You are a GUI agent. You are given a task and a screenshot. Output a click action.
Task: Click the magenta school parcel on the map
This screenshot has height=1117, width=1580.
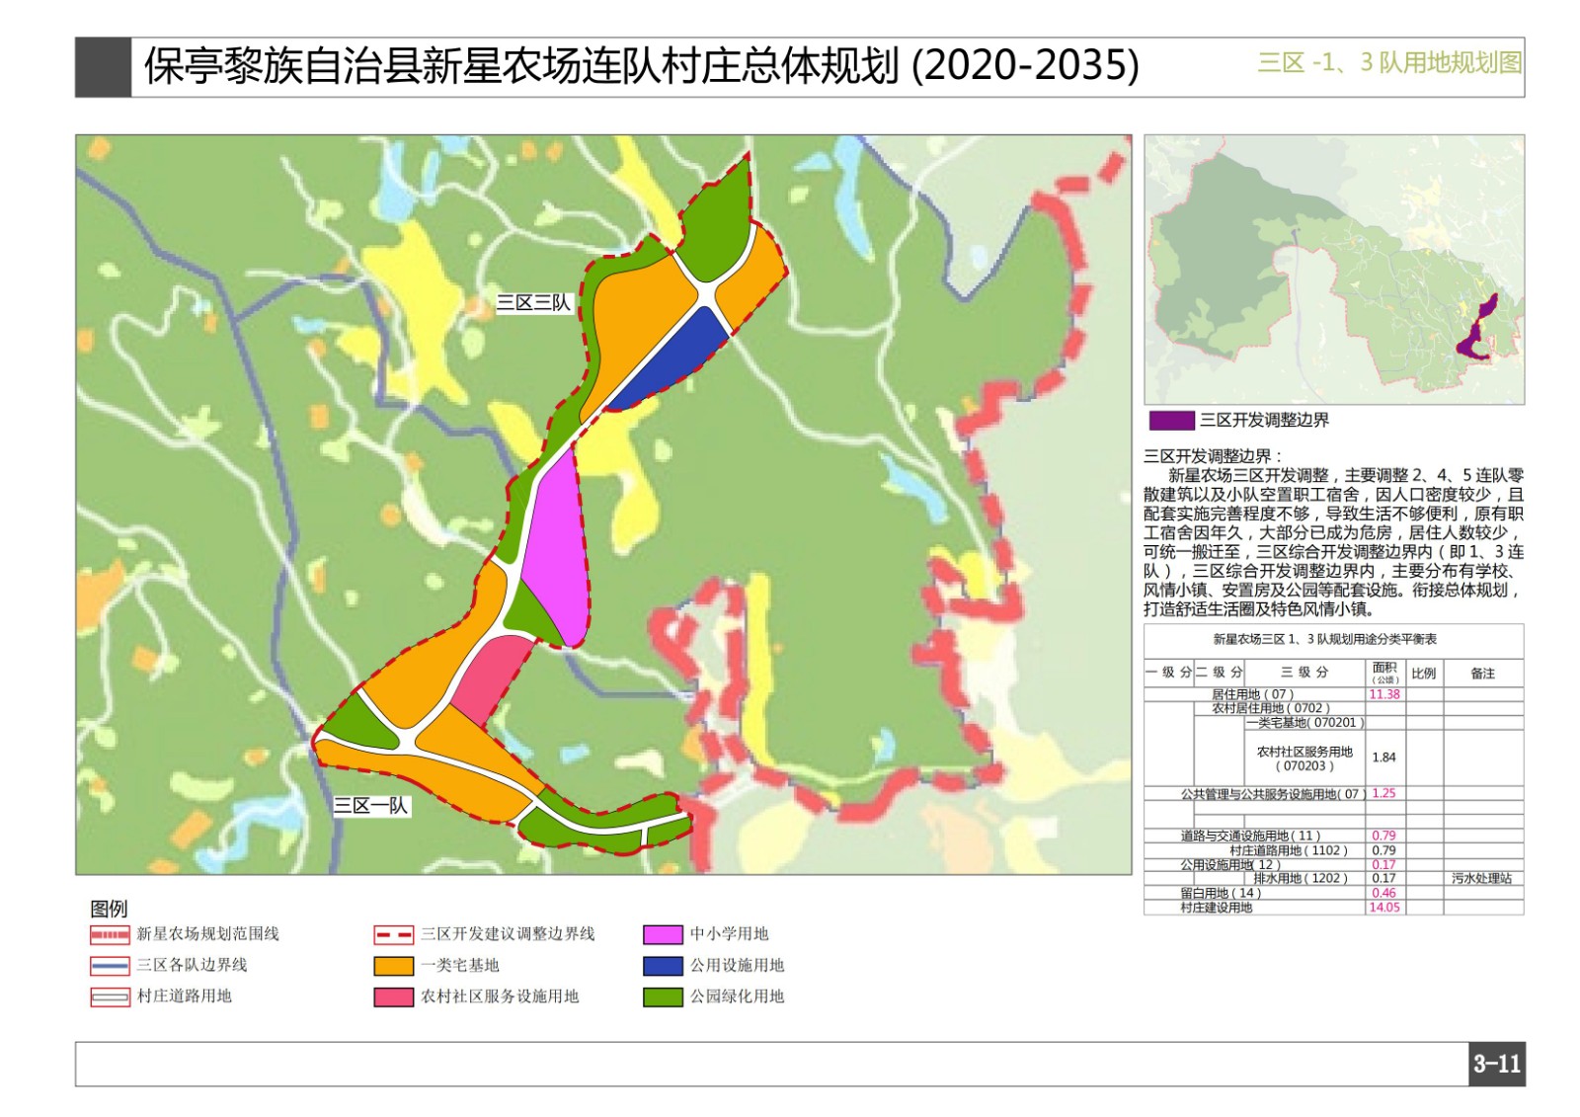pos(555,543)
